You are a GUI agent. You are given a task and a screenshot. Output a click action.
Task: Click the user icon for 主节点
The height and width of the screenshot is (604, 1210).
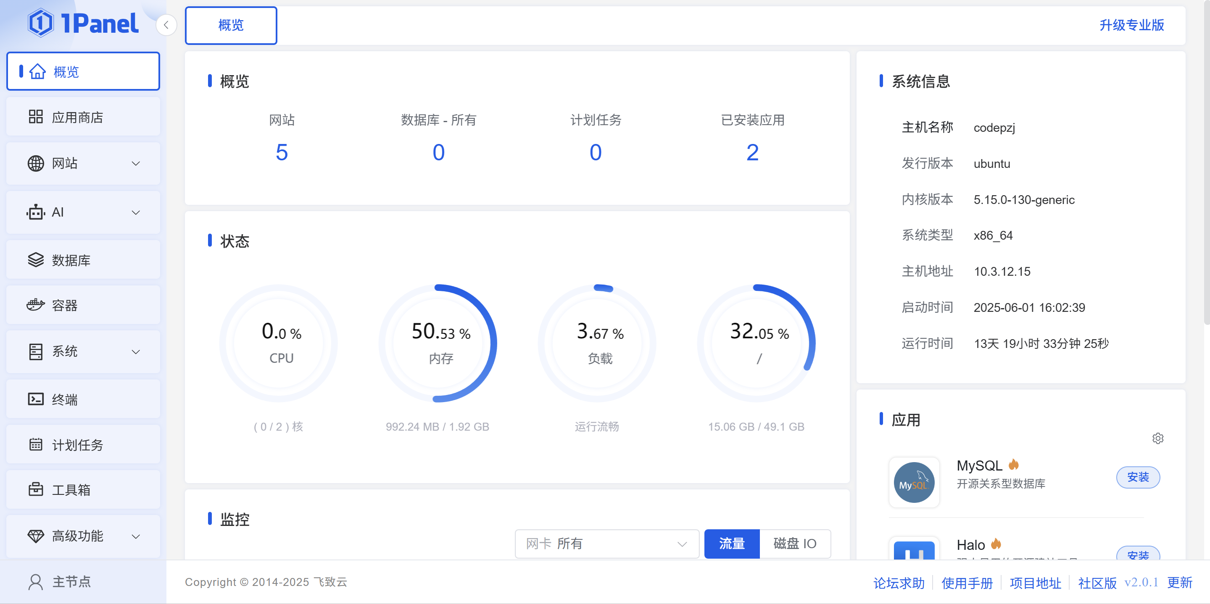[36, 582]
